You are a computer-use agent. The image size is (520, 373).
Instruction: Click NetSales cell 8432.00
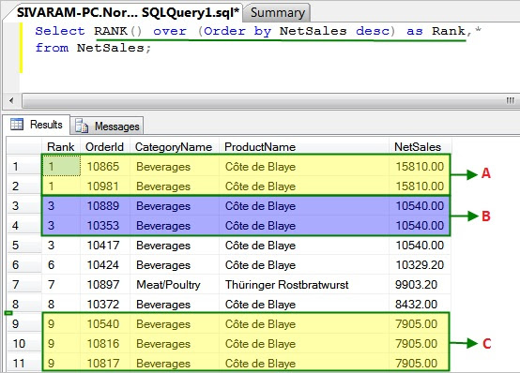(x=420, y=304)
